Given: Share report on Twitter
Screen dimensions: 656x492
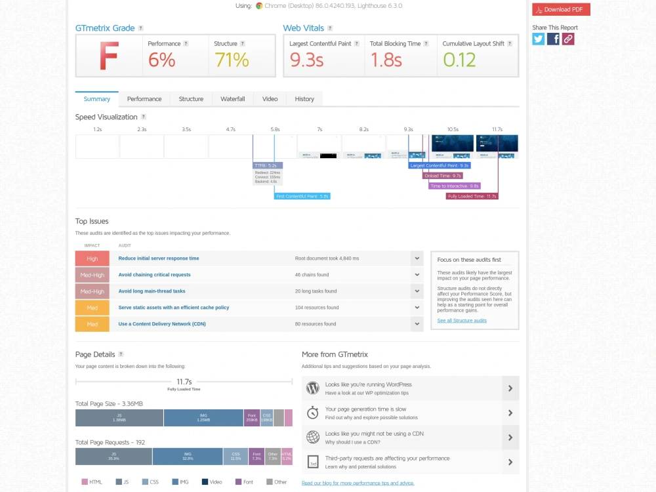Looking at the screenshot, I should (539, 39).
